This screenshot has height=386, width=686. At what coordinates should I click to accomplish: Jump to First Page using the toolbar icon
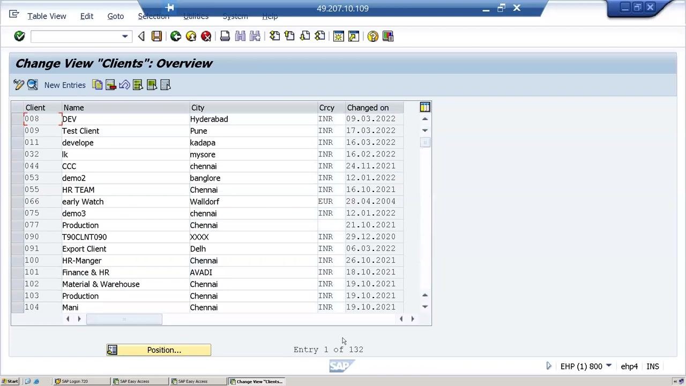point(274,36)
